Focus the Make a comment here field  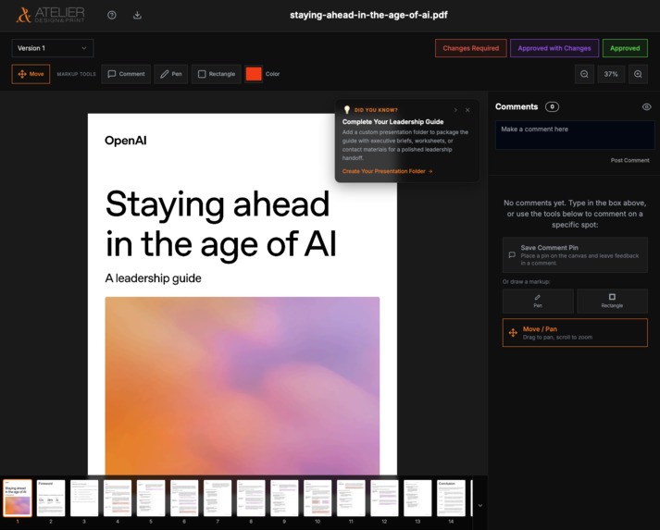click(x=575, y=135)
